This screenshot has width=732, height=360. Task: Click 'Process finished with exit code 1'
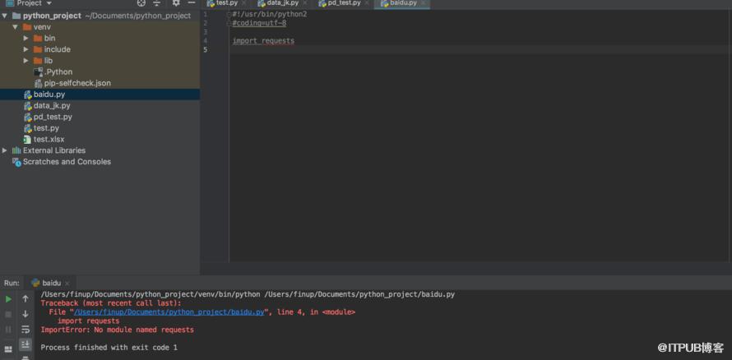(x=109, y=348)
